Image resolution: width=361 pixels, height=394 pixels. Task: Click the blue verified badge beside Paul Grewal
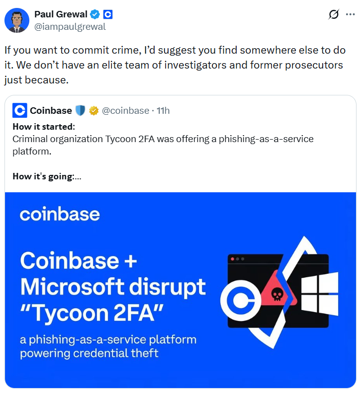coord(95,14)
